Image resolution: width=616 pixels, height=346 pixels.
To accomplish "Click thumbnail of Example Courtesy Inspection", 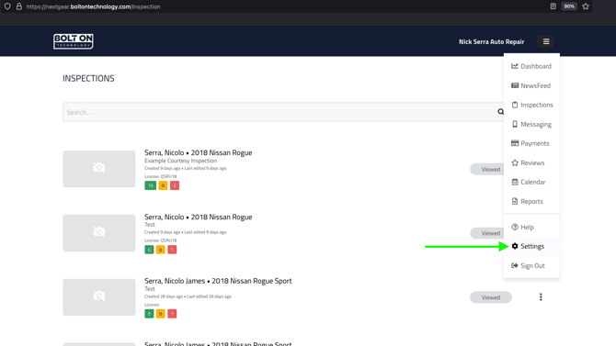I will [x=99, y=169].
